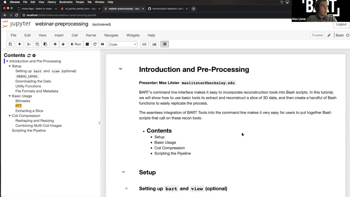350x197 pixels.
Task: Open the View menu in Jupyter
Action: click(x=42, y=35)
